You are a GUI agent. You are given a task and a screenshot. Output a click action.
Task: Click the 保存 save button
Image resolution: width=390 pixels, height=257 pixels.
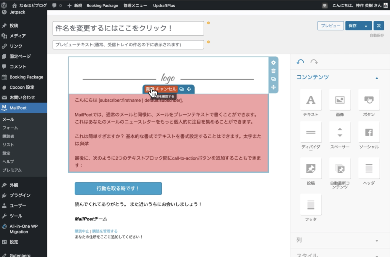[353, 26]
